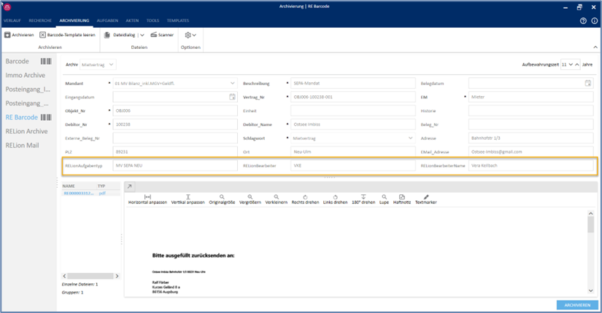
Task: Rotate page with Rechts drehen
Action: [x=305, y=199]
